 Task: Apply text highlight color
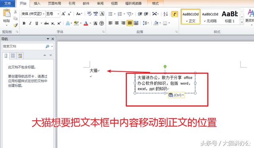pyautogui.click(x=76, y=23)
